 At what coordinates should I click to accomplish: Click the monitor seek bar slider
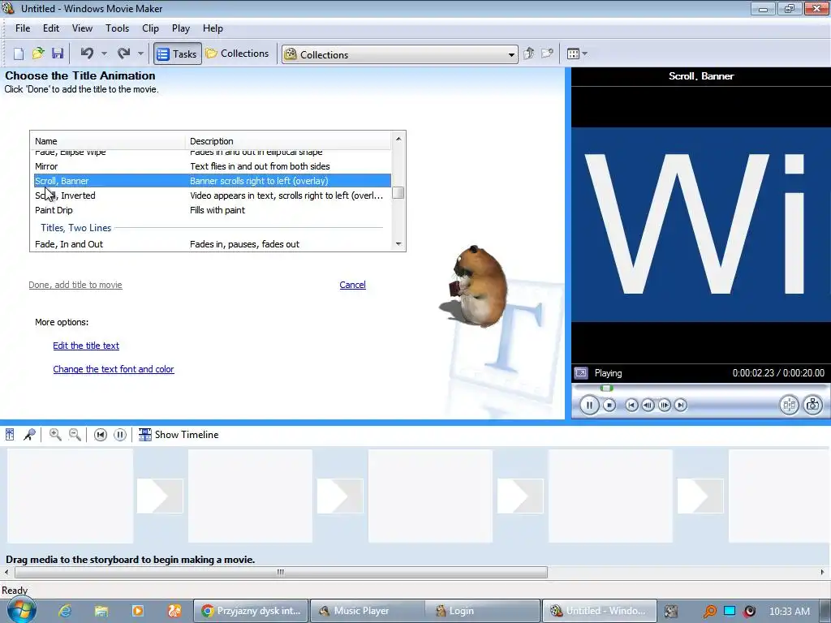point(607,389)
